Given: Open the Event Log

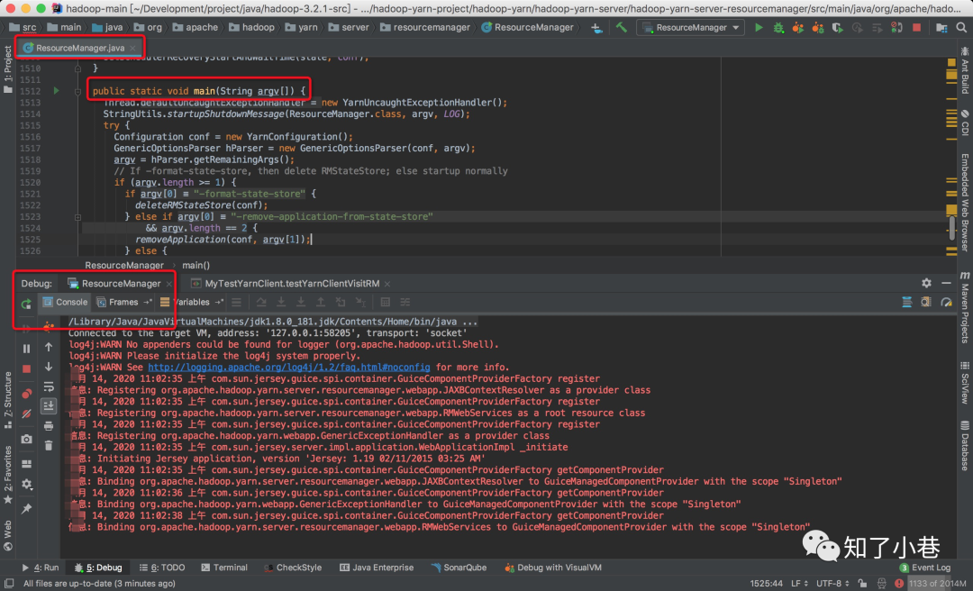Looking at the screenshot, I should pos(924,568).
